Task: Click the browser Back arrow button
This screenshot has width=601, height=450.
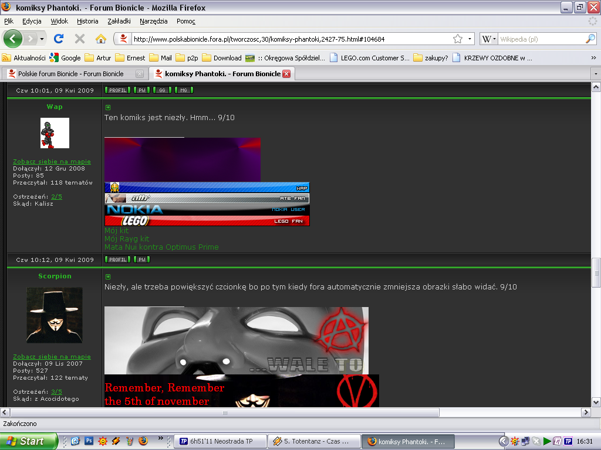Action: tap(13, 39)
